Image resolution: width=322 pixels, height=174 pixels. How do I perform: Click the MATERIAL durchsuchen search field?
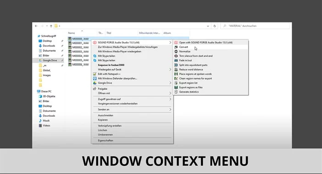pos(255,26)
